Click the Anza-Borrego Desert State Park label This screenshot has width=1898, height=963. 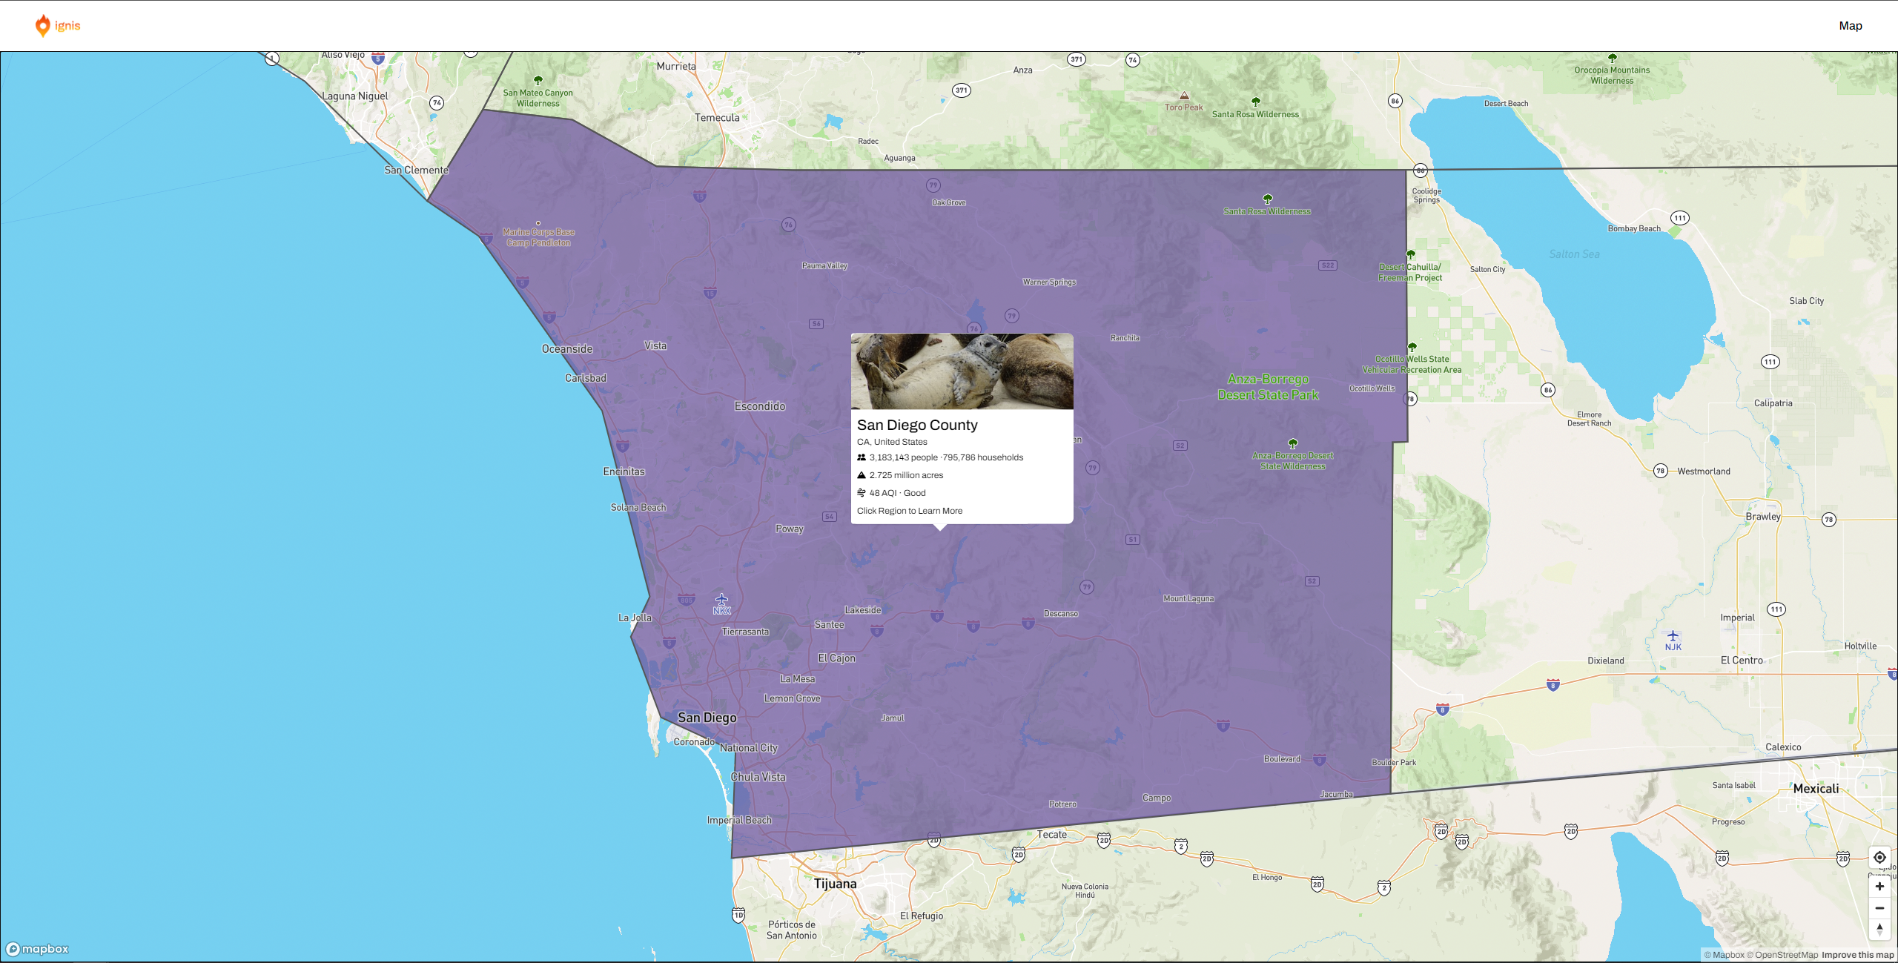1268,387
